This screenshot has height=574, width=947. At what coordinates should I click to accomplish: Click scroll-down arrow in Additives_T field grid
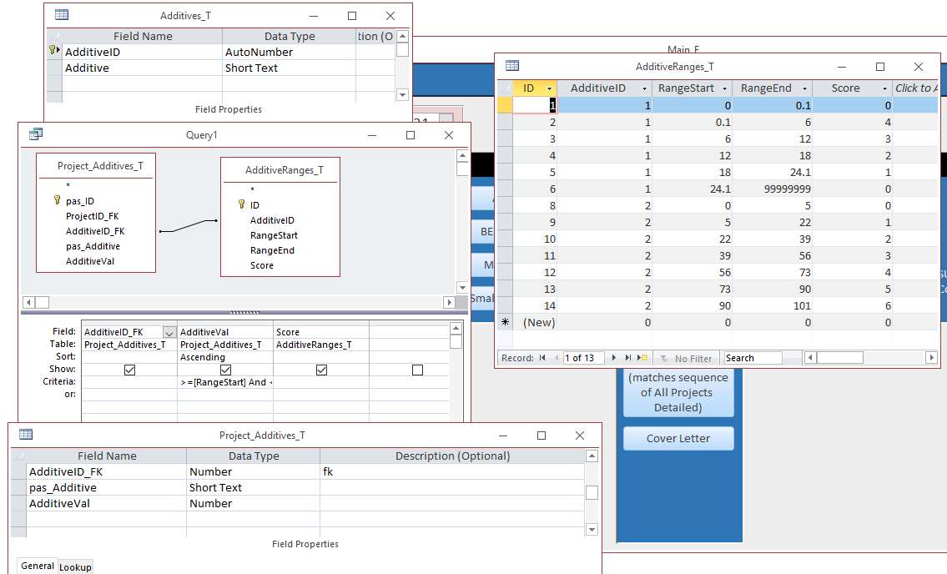pyautogui.click(x=403, y=94)
